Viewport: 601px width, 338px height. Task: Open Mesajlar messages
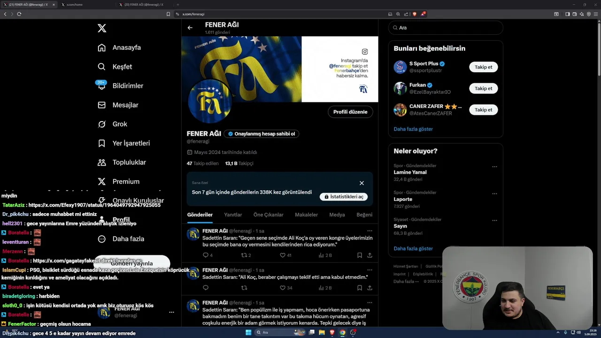[118, 105]
